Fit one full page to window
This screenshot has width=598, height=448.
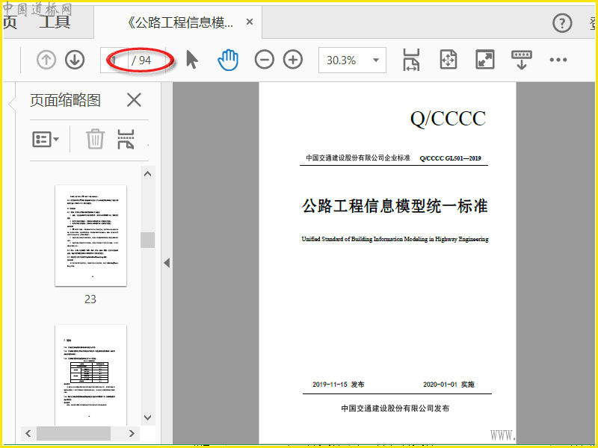point(448,60)
